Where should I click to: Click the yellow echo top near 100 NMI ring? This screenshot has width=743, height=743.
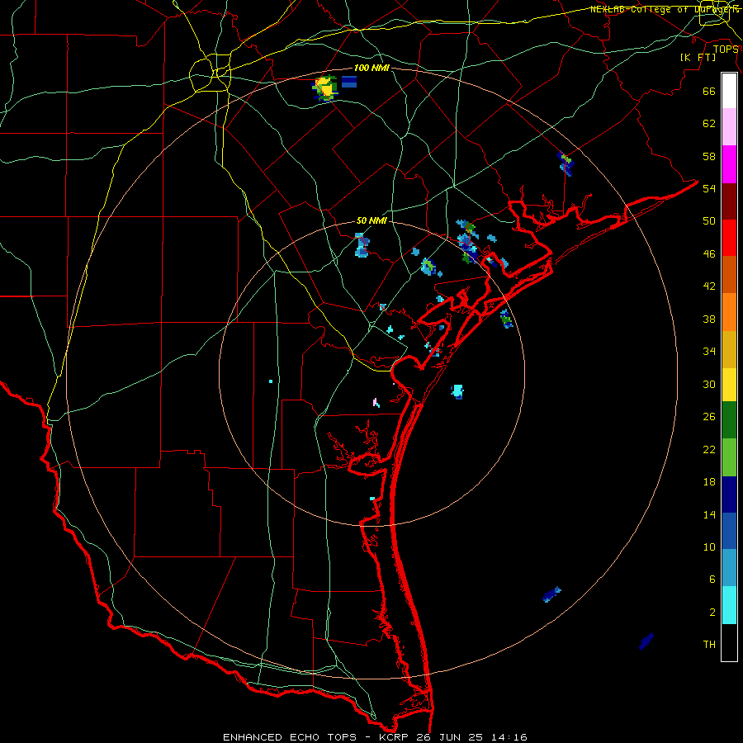click(325, 88)
